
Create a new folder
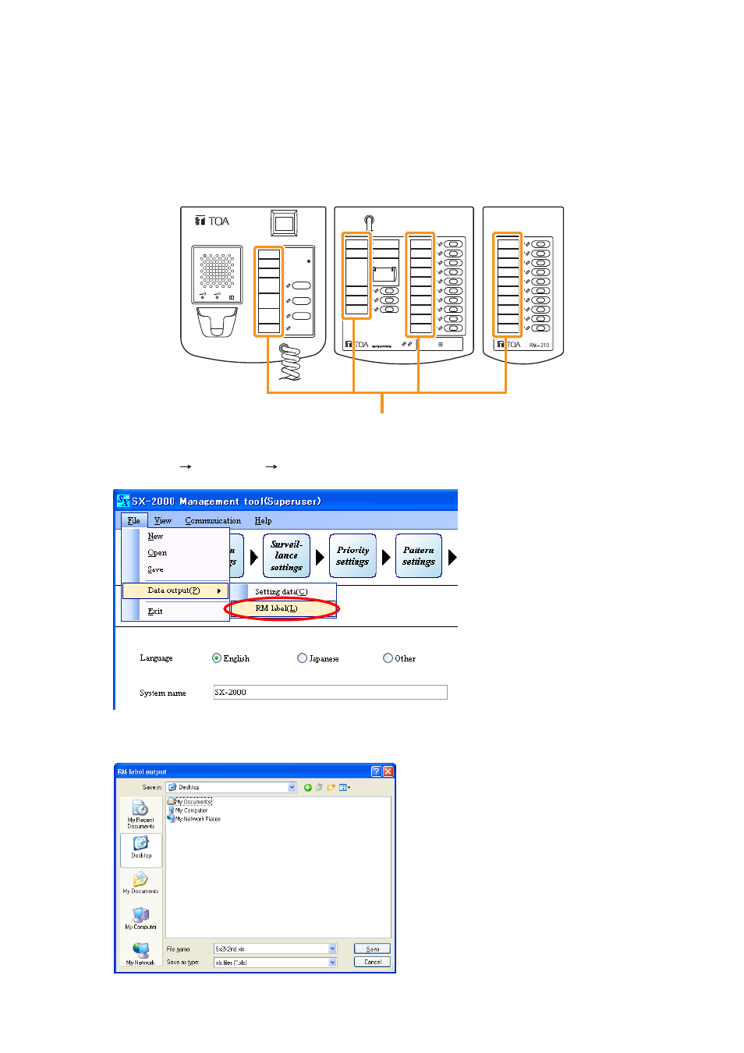331,787
